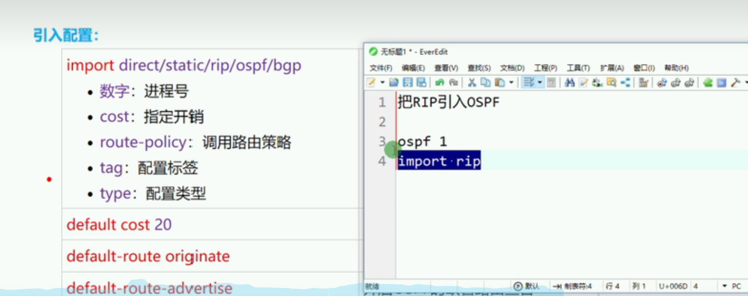Click the green Undo arrow icon

coord(439,82)
